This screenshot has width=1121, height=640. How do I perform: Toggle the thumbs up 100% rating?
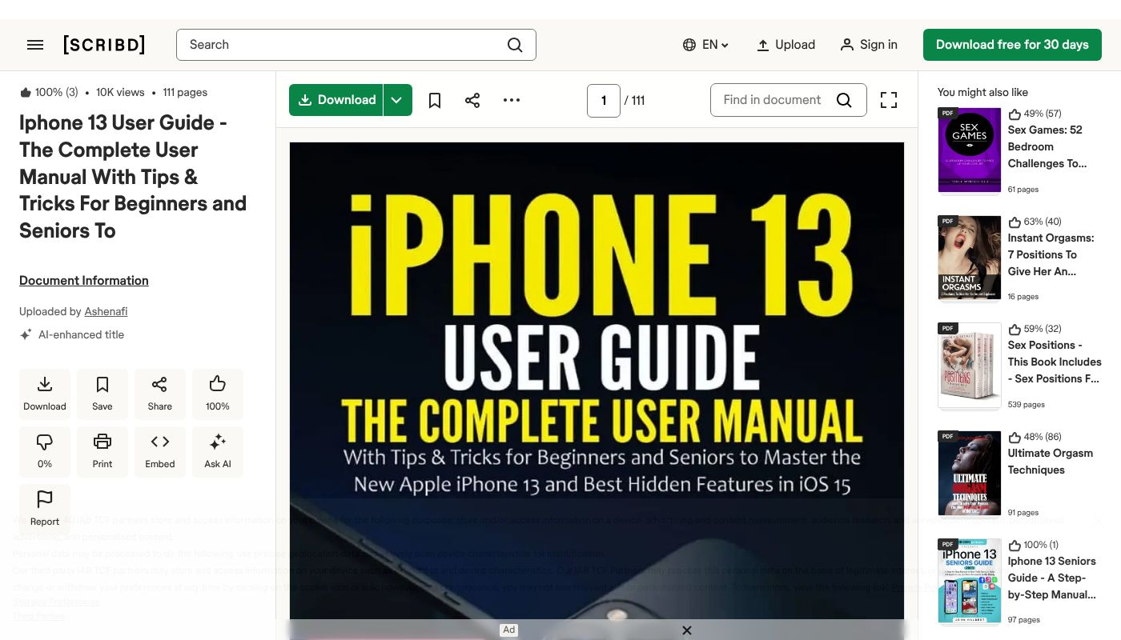pos(218,394)
